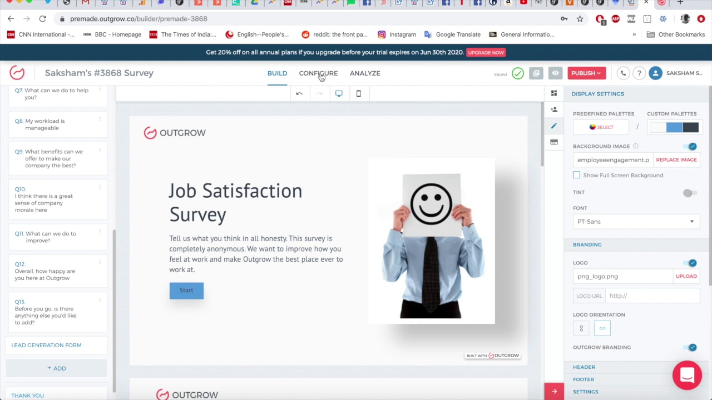Click the undo arrow icon
The width and height of the screenshot is (712, 400).
[x=299, y=93]
